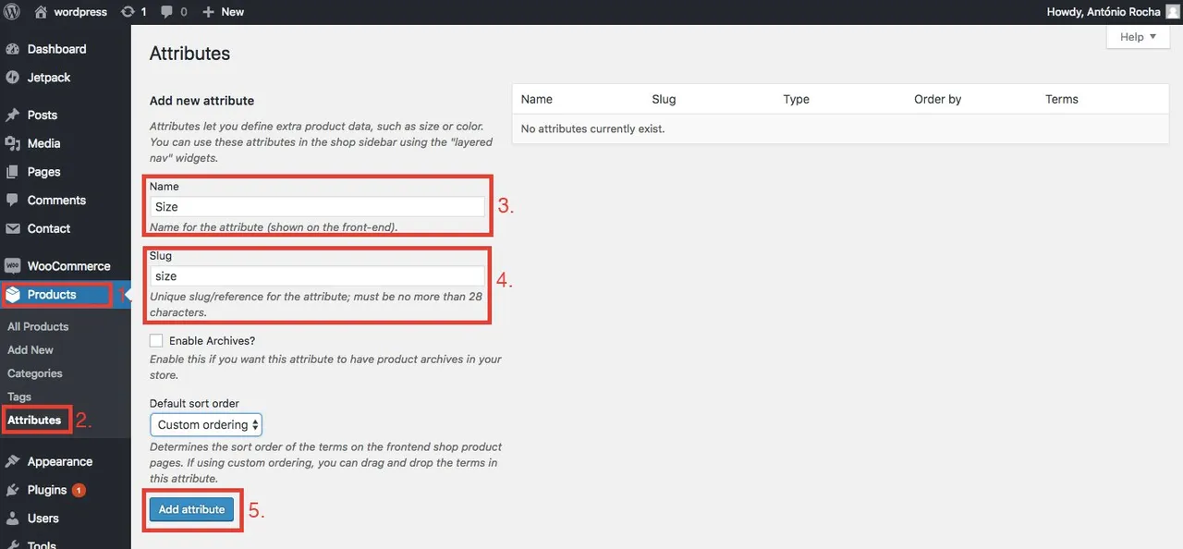Screen dimensions: 1183x549
Task: Open the home icon for the wordpress site
Action: (x=41, y=12)
